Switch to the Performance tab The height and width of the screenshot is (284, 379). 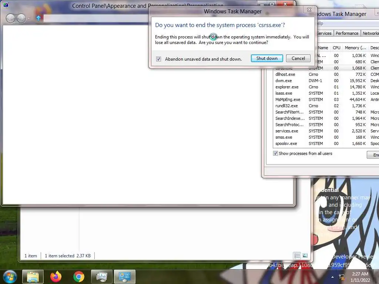347,33
